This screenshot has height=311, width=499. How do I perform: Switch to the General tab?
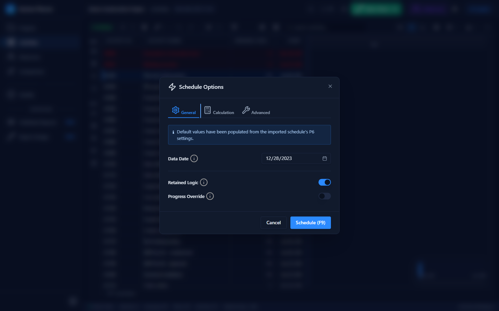(x=184, y=111)
